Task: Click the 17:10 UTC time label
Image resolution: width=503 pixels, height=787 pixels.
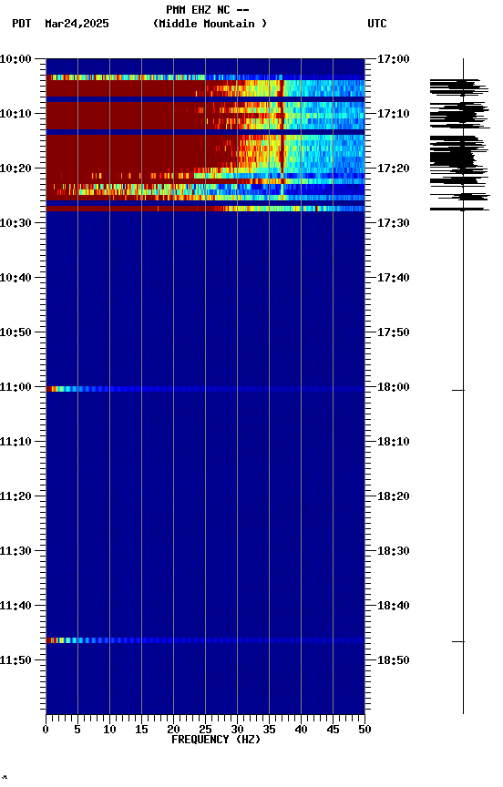Action: click(394, 114)
